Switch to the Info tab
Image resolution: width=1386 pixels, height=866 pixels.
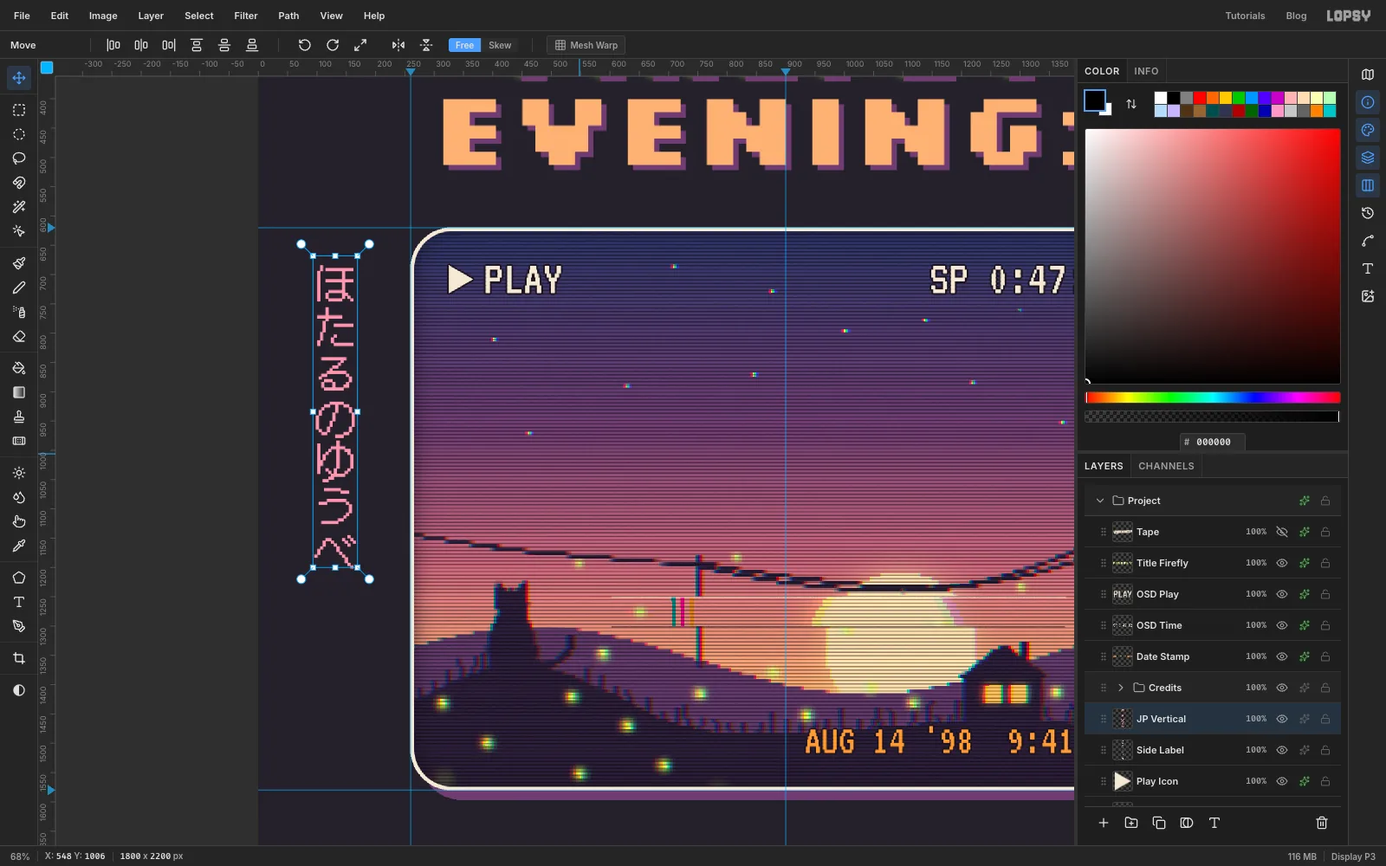[x=1146, y=71]
